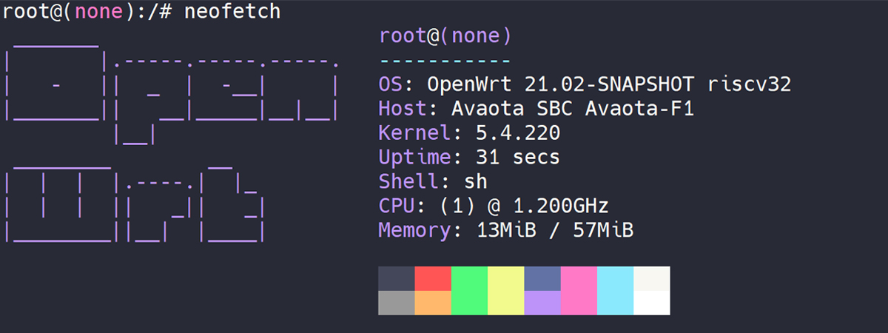Click the gray bottom-row swatch
Screen dimensions: 888x333
[397, 303]
